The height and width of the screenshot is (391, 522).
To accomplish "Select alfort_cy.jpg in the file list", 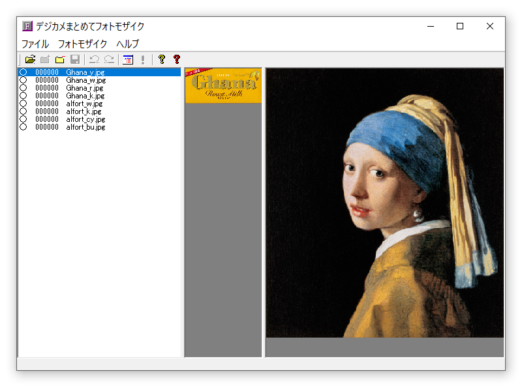I will pos(99,119).
